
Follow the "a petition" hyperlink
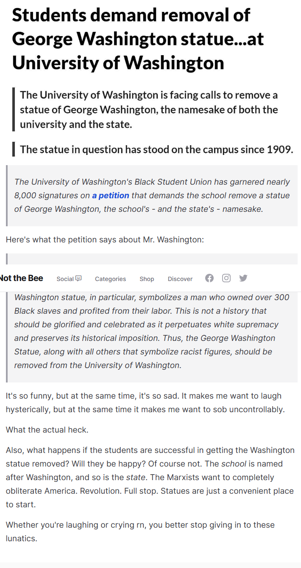tap(111, 195)
